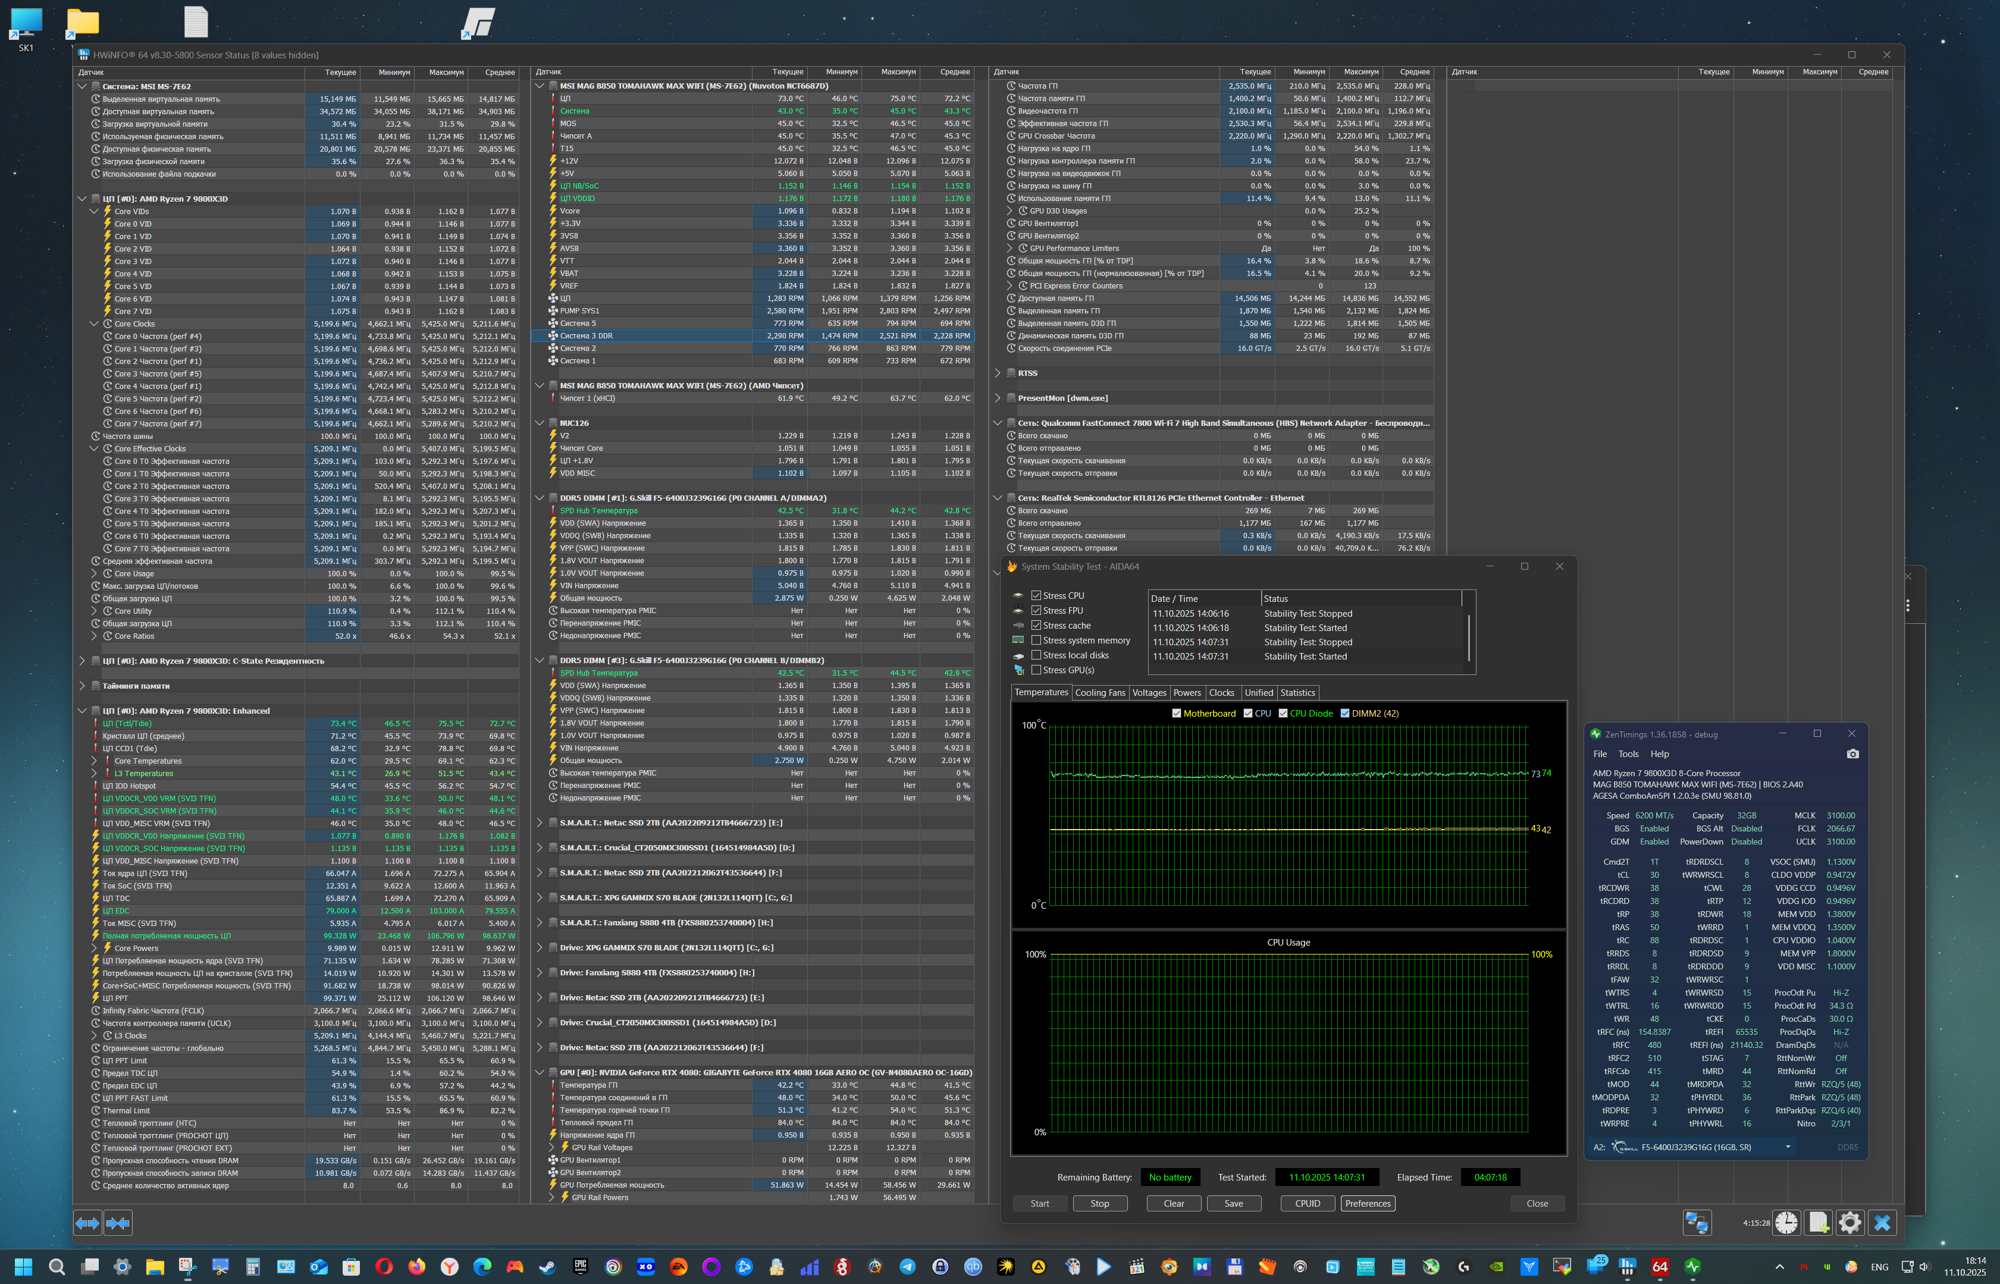The width and height of the screenshot is (2000, 1284).
Task: Take ZenTimings screenshot via camera icon
Action: 1852,754
